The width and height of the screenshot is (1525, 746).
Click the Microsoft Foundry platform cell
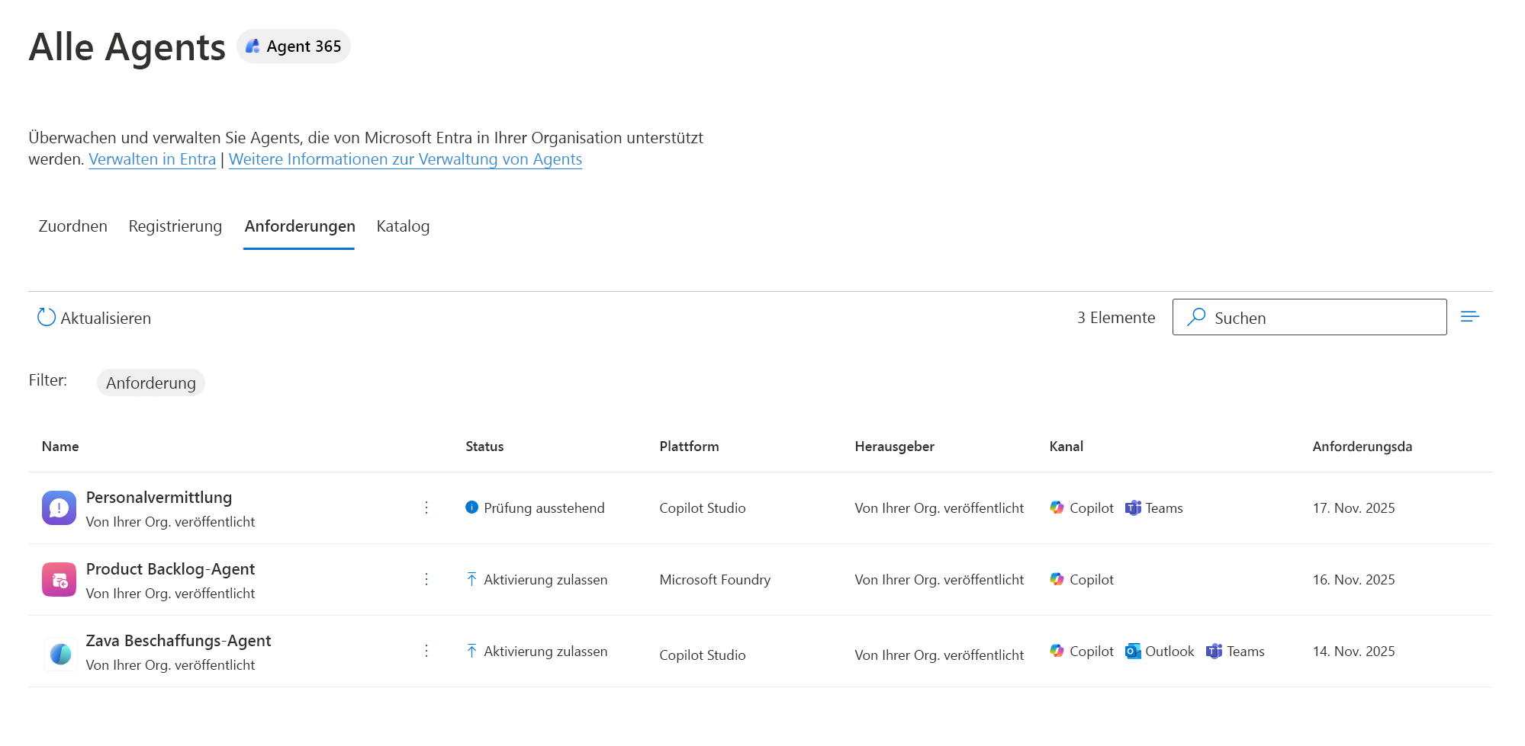coord(715,580)
